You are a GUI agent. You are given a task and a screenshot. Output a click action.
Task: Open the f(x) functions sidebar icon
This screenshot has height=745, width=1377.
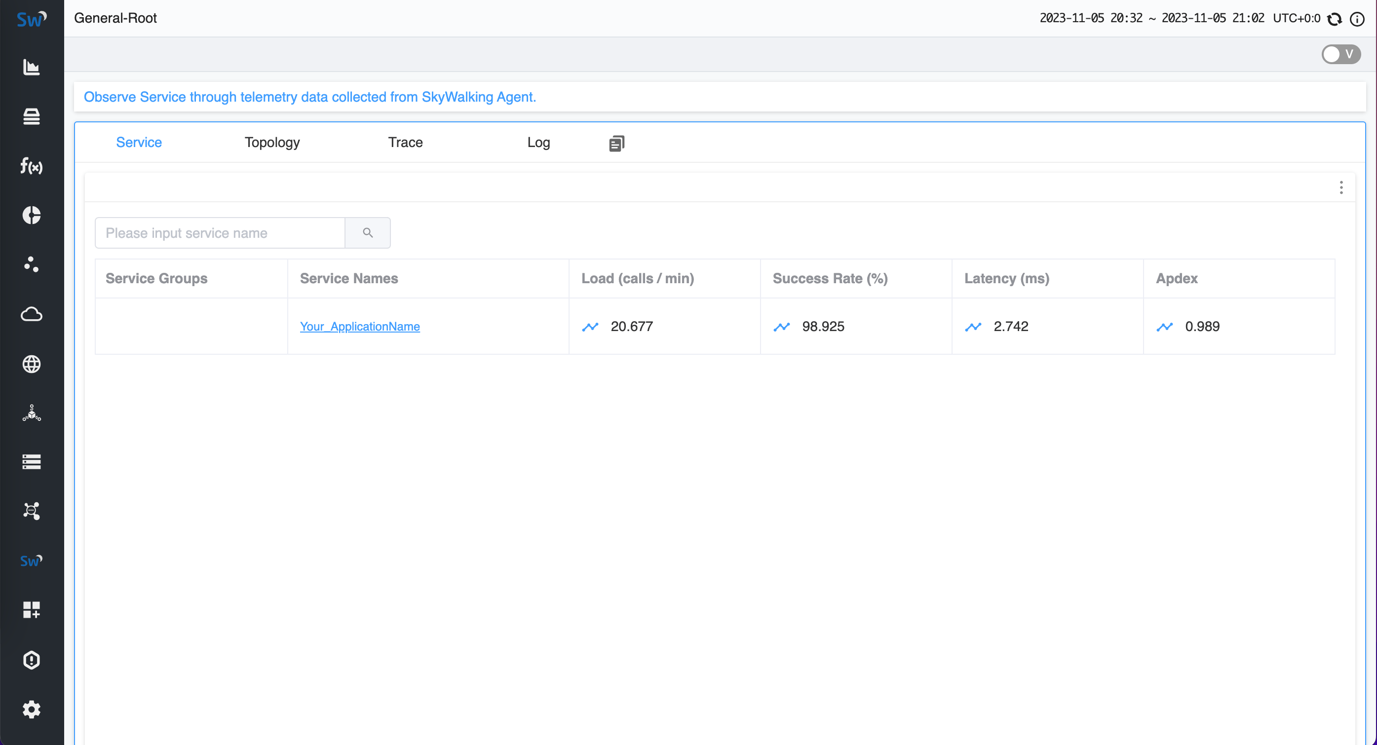[x=32, y=166]
